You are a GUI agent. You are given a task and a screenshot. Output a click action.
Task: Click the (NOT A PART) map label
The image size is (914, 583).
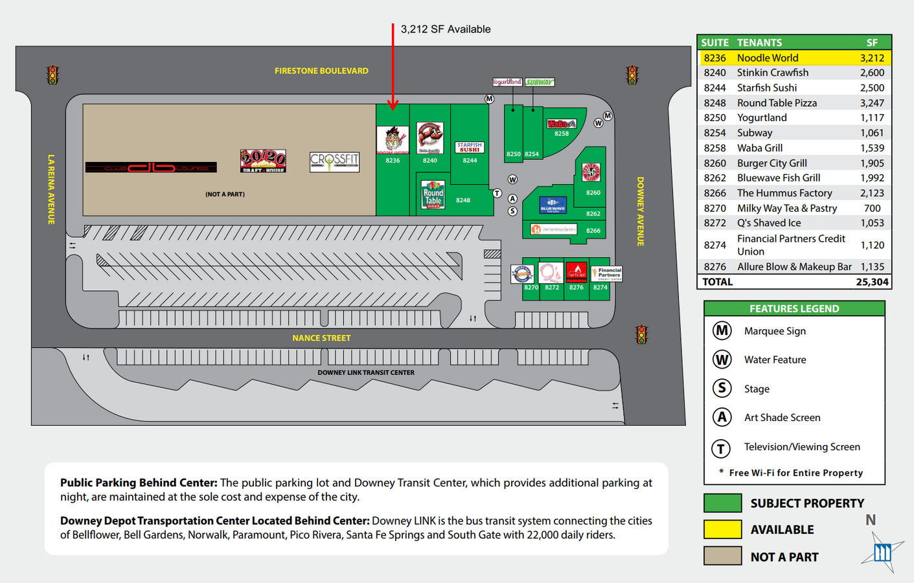click(x=225, y=194)
